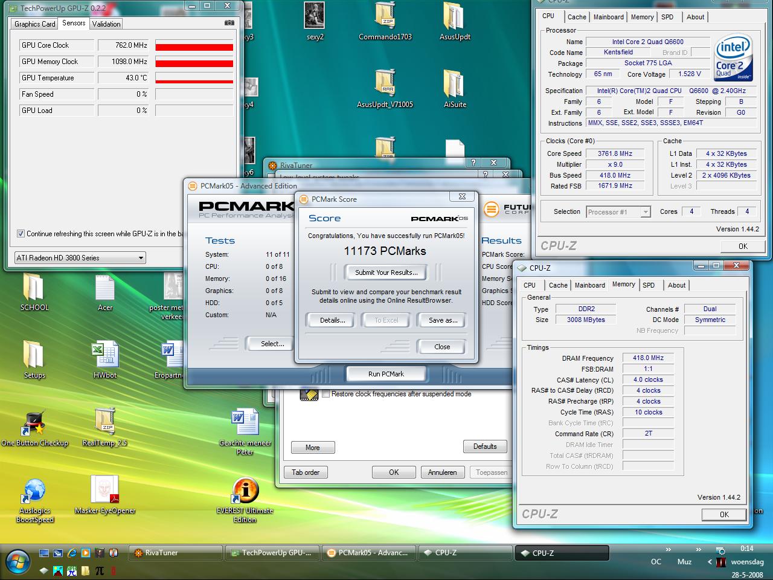Click the More button in RivaTuner dialog
Screen dimensions: 773x580
coord(313,448)
